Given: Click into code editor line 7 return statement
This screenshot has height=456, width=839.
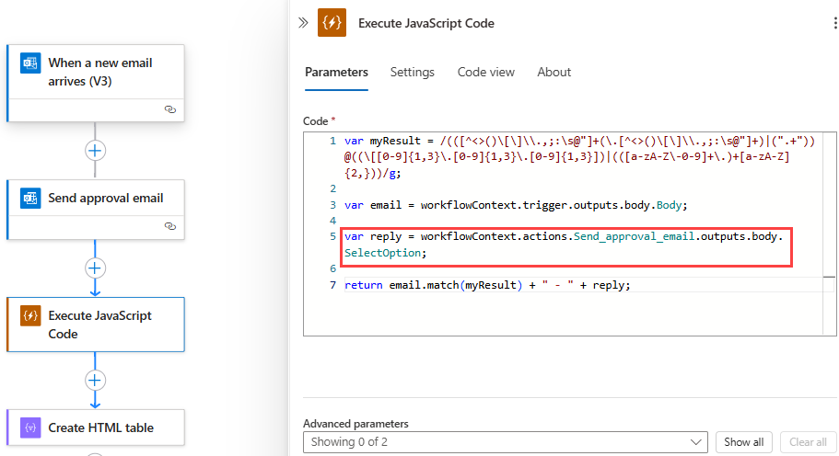Looking at the screenshot, I should tap(487, 285).
